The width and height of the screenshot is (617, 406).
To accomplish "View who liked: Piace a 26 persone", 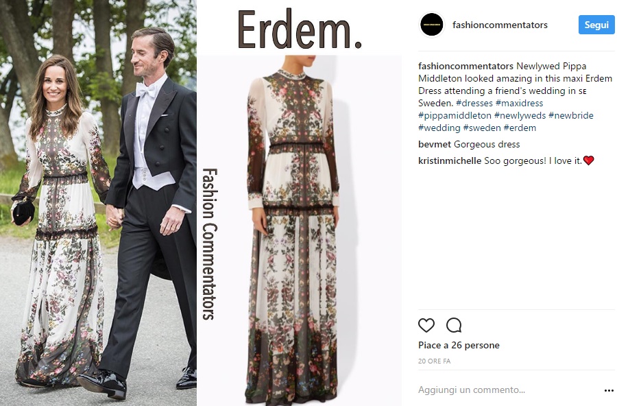I will 459,346.
